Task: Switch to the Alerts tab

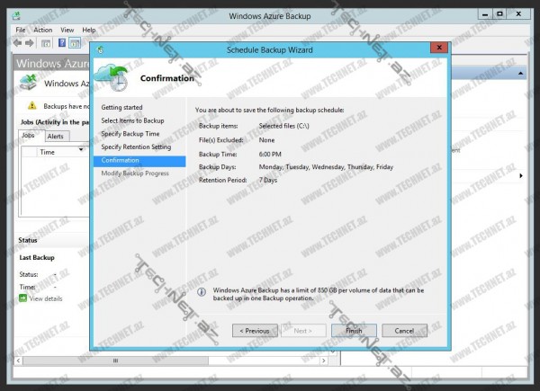Action: (55, 136)
